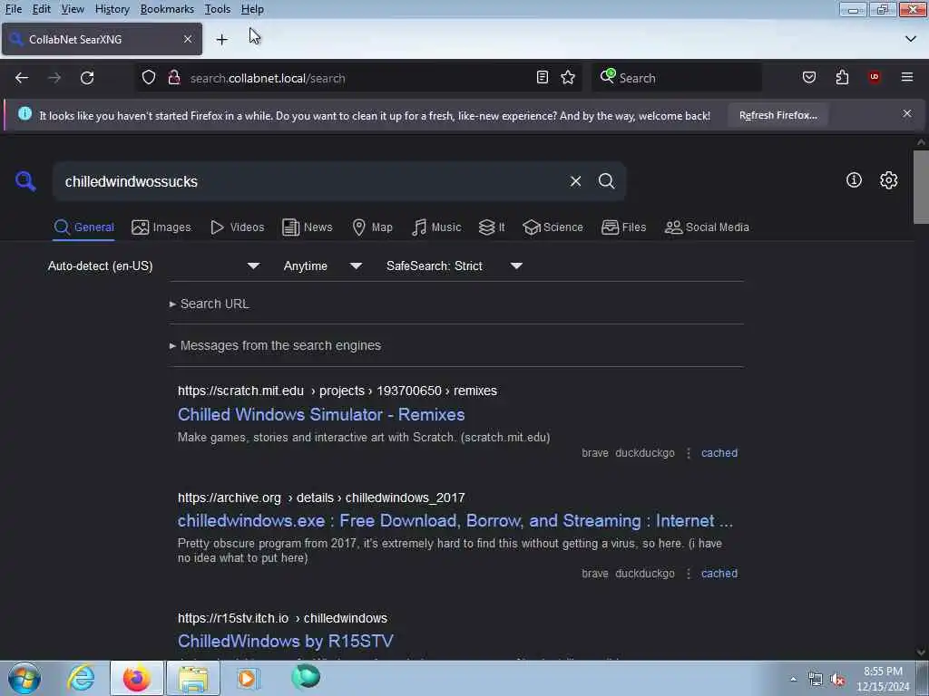Open the volume speaker tray icon
The height and width of the screenshot is (696, 929).
click(837, 680)
